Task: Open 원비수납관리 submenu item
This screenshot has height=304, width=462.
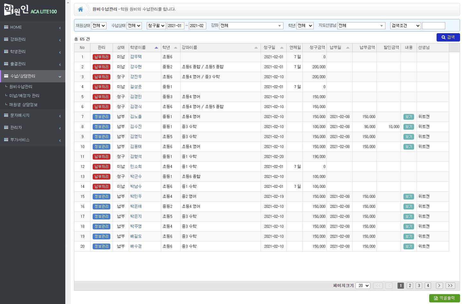Action: point(21,87)
